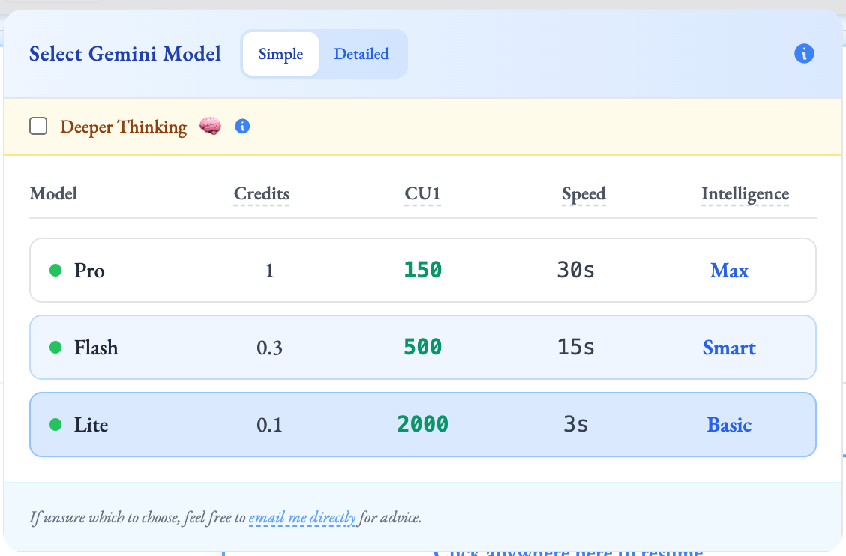Click the Max intelligence label
Image resolution: width=846 pixels, height=556 pixels.
click(730, 271)
